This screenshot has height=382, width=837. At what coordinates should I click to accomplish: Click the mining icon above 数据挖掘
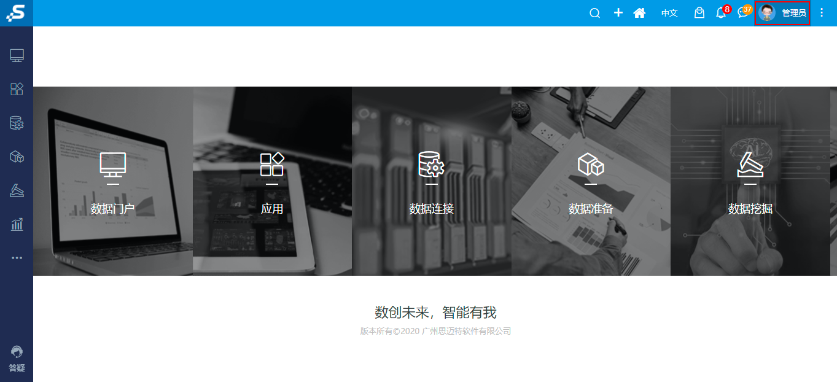(x=750, y=165)
